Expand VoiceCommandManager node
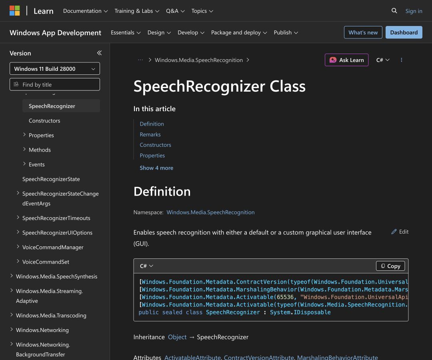Viewport: 432px width, 360px height. click(18, 247)
